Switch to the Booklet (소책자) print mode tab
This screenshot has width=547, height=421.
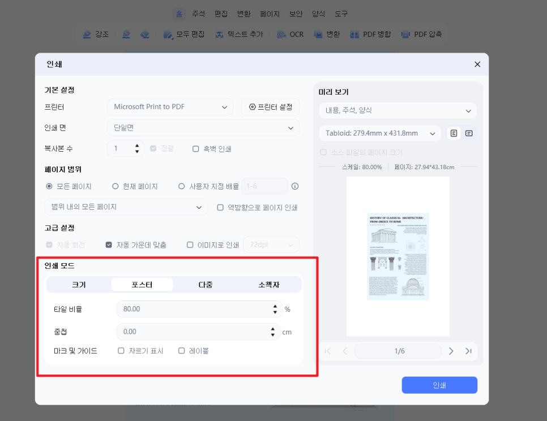268,285
